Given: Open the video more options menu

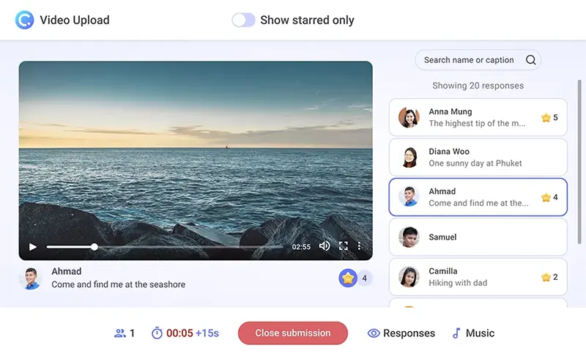Looking at the screenshot, I should (x=359, y=245).
